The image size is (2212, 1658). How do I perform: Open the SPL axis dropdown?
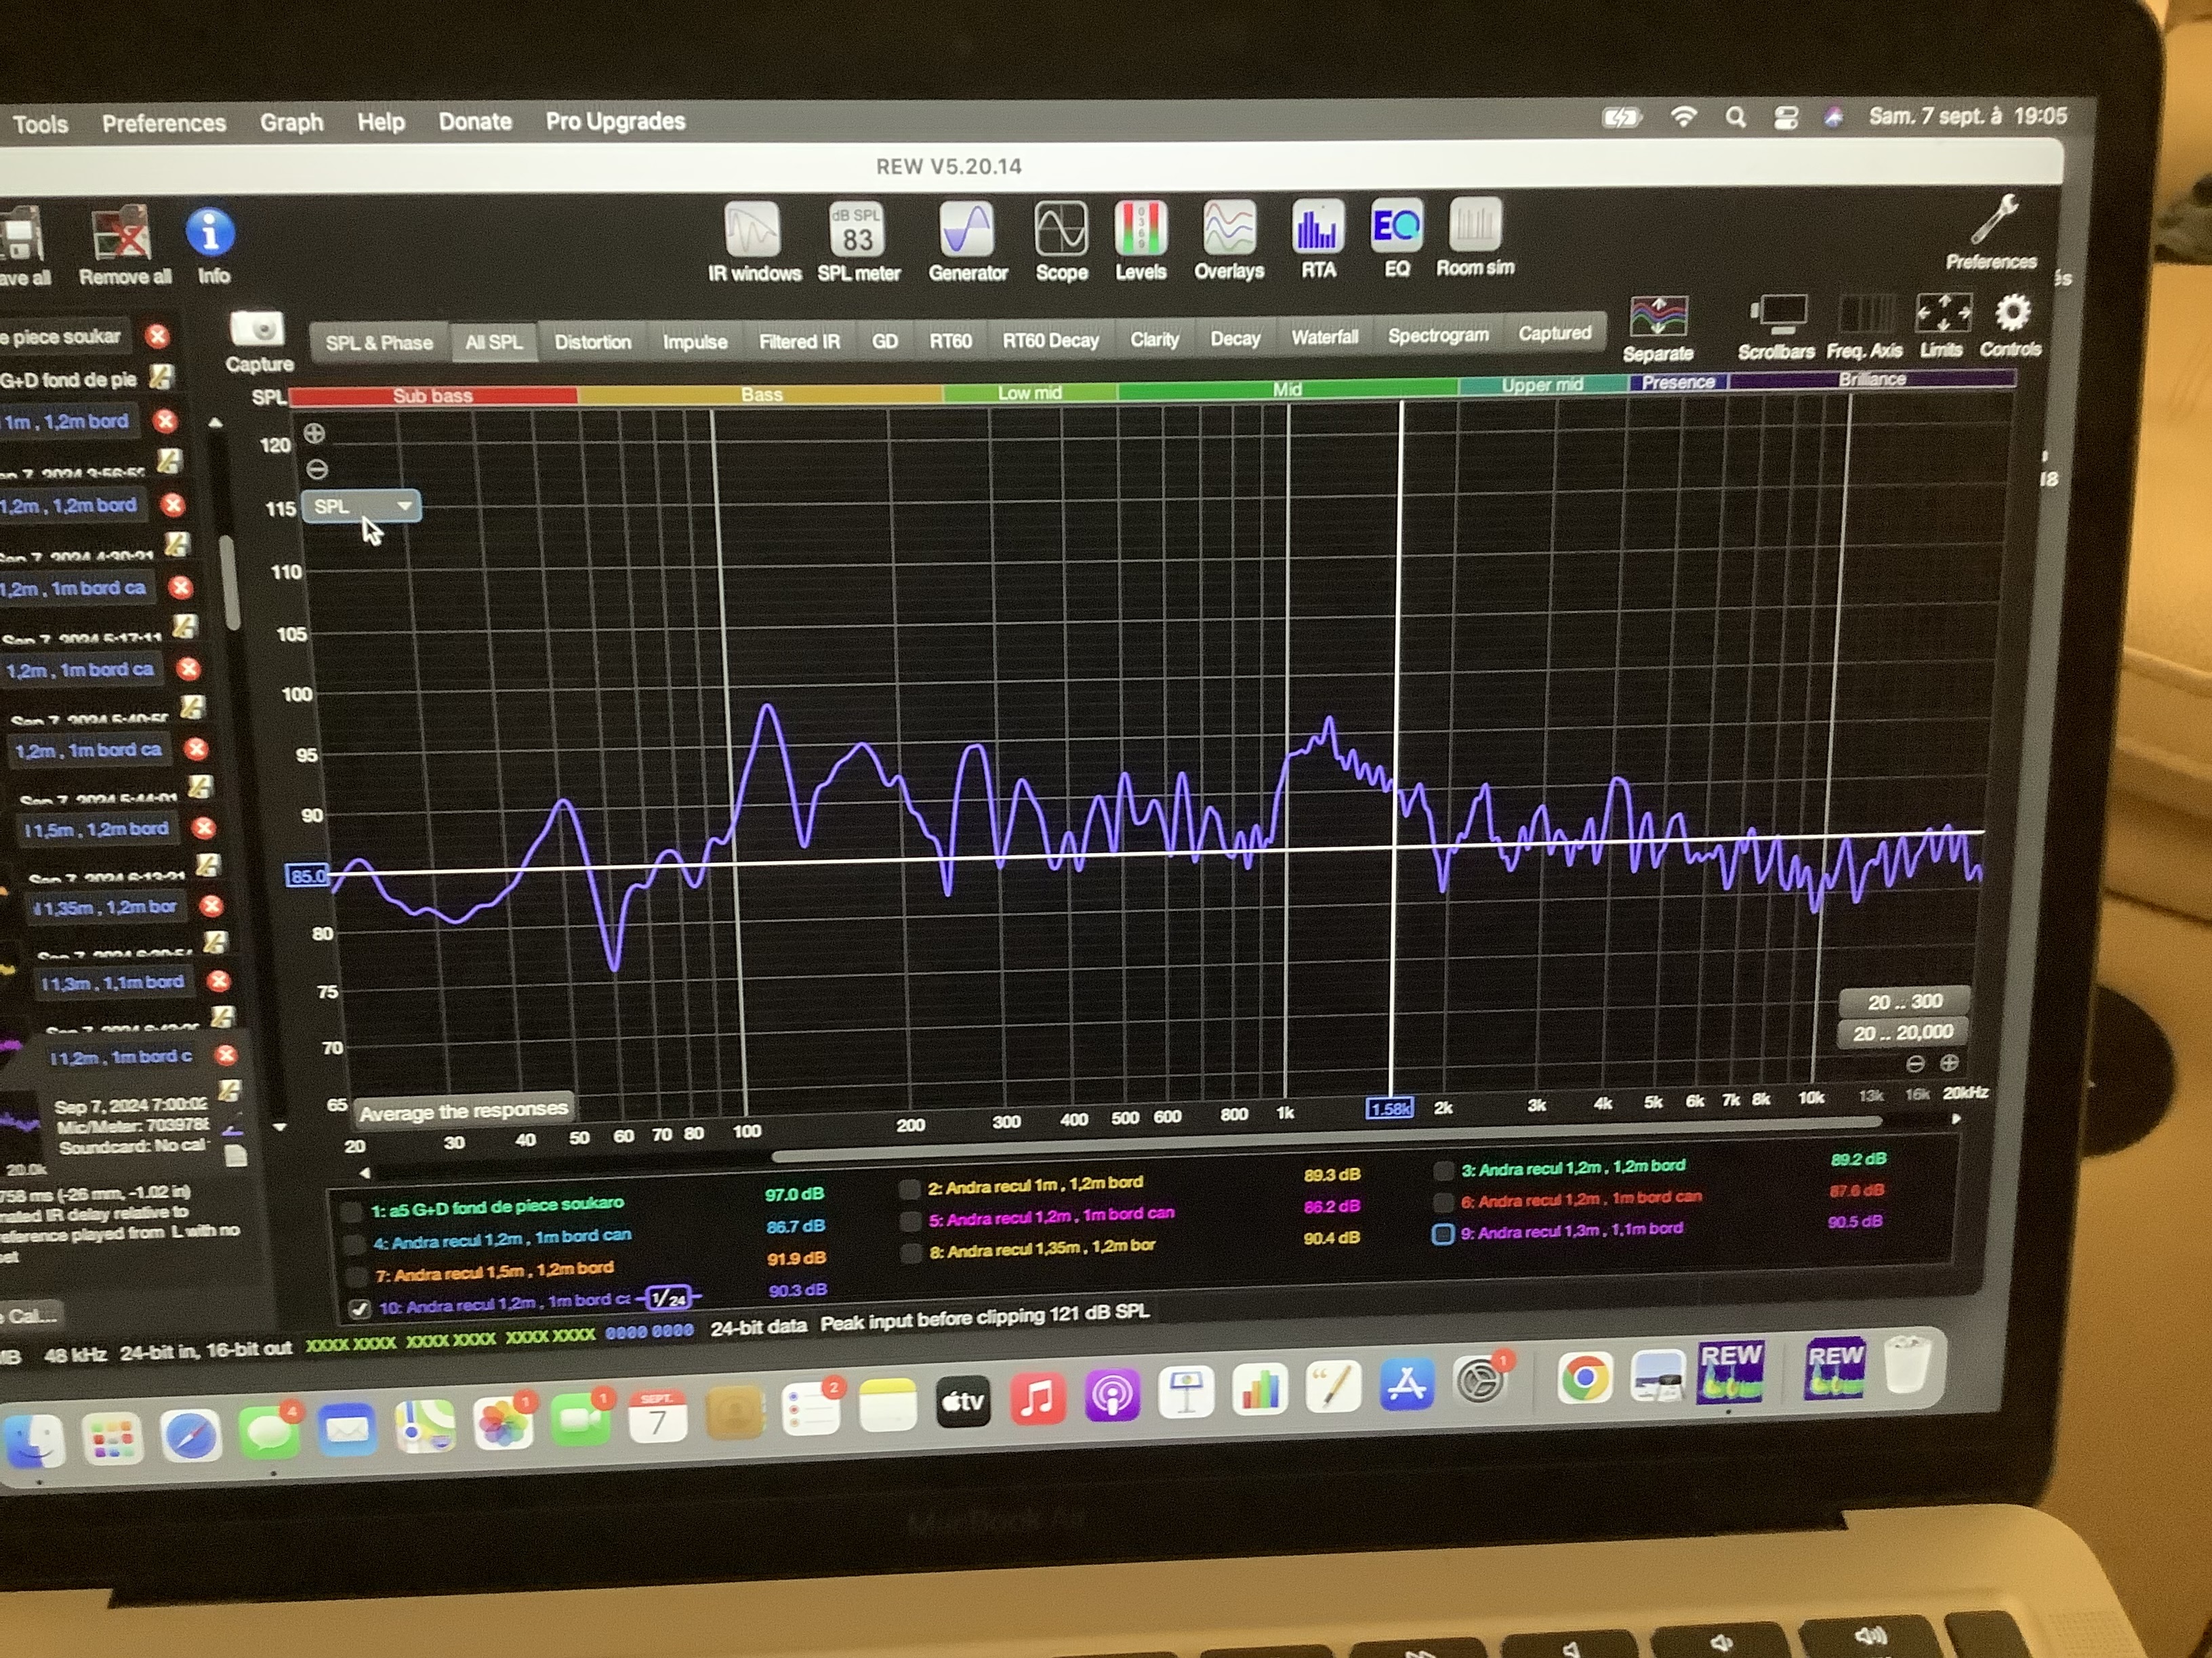(361, 507)
